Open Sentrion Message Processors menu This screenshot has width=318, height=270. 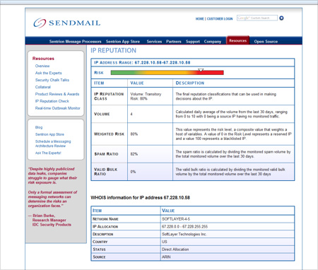click(75, 42)
